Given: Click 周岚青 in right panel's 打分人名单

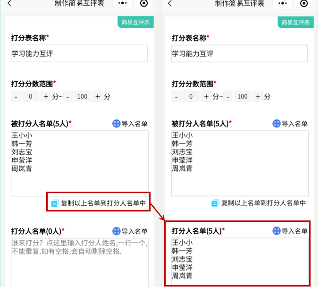Looking at the screenshot, I should [x=182, y=276].
